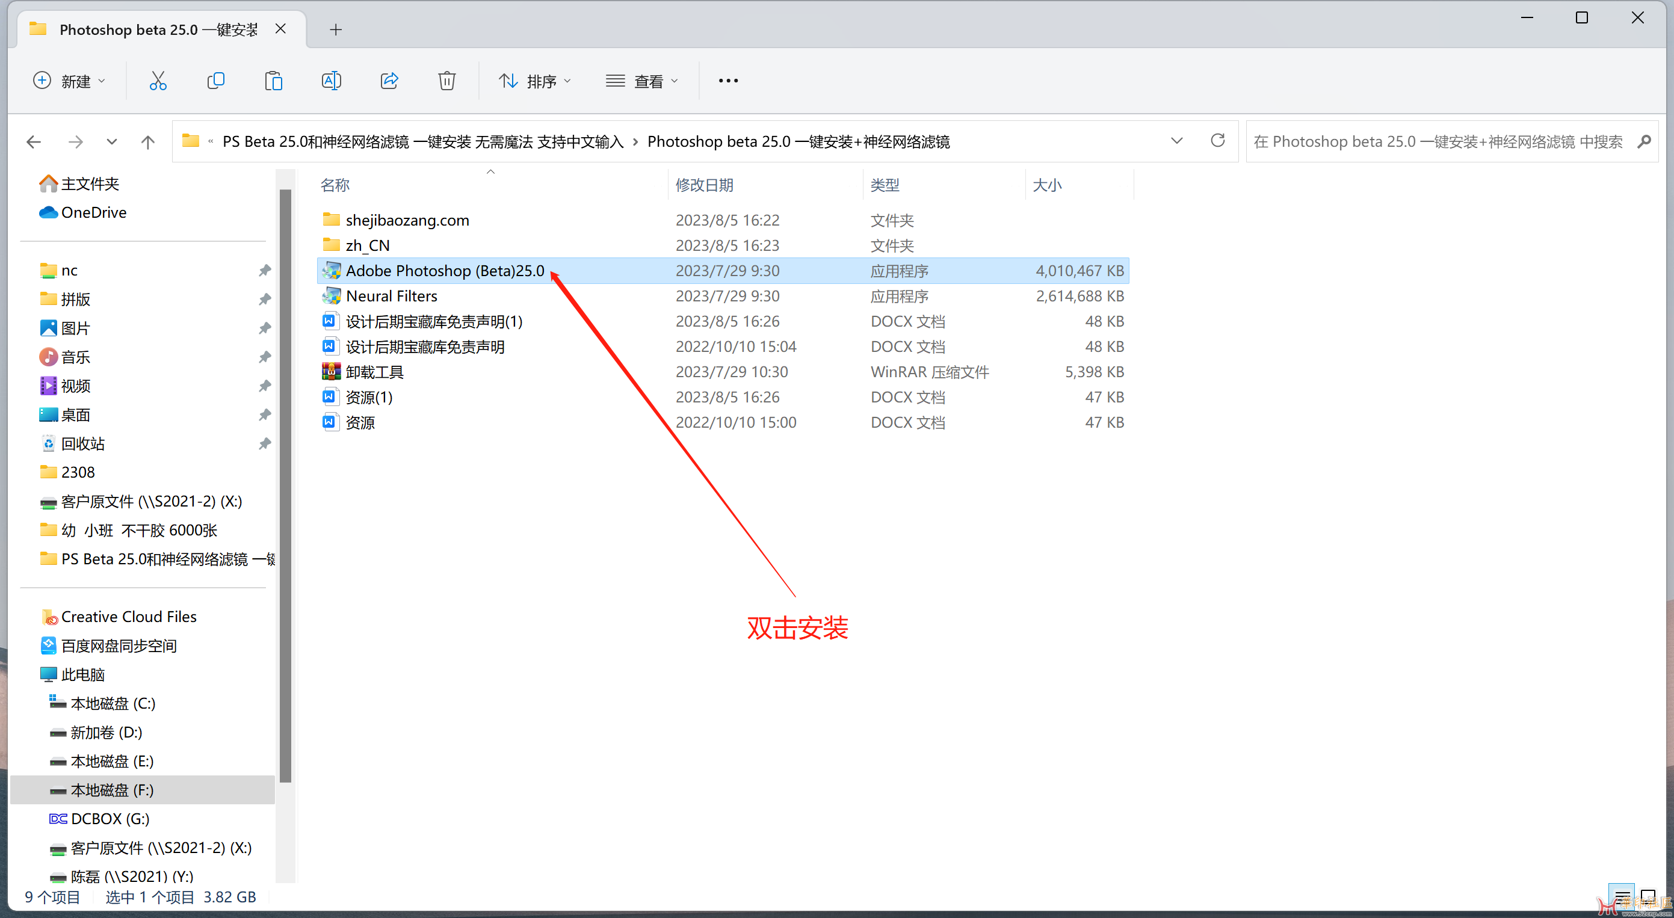Screen dimensions: 1674x918
Task: Pin toggle next to the 拼版 folder
Action: click(265, 299)
